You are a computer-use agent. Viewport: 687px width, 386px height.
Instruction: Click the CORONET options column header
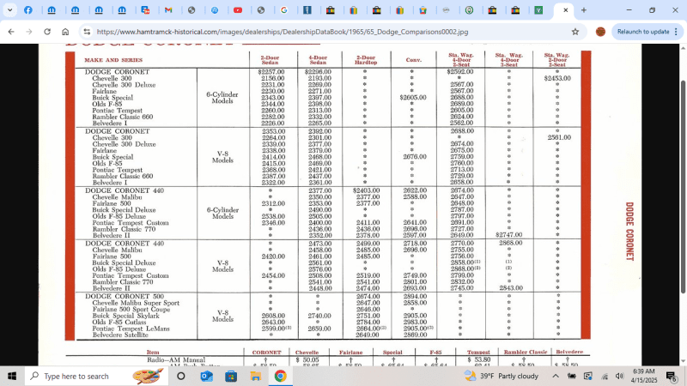click(266, 353)
